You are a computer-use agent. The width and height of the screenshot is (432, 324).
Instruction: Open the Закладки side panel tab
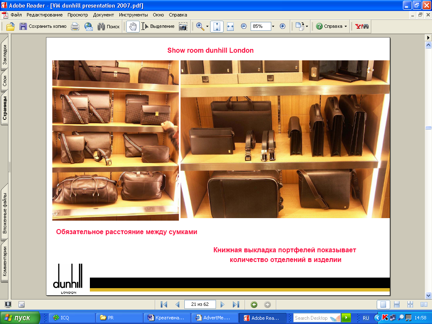point(4,54)
